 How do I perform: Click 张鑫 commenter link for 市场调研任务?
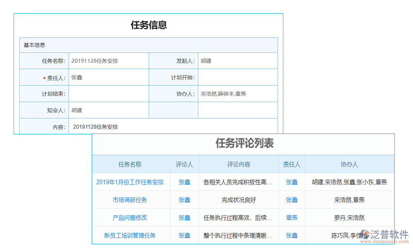[184, 200]
